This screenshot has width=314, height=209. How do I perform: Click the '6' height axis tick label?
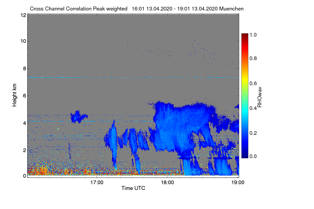(x=24, y=96)
